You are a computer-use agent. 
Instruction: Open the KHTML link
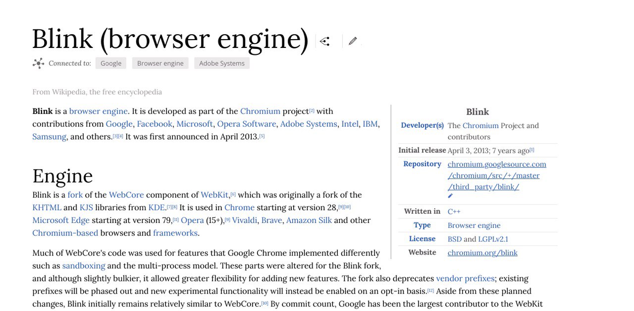47,208
